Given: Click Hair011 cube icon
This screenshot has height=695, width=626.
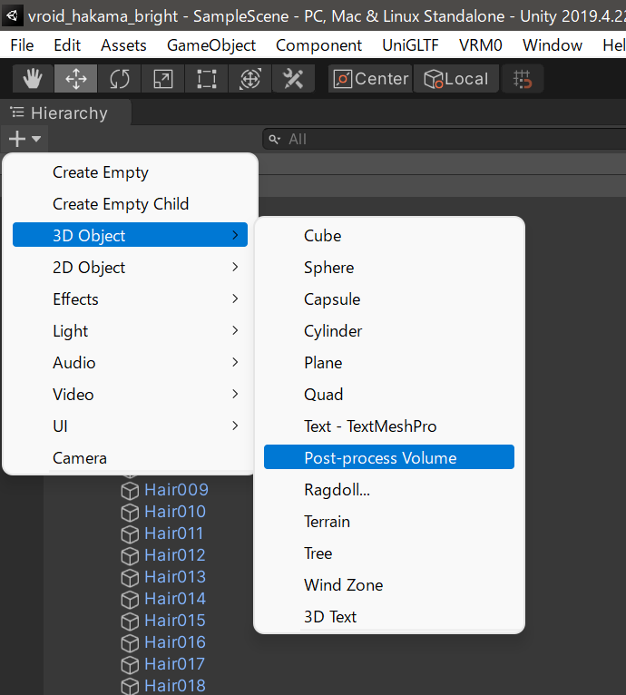Looking at the screenshot, I should point(130,533).
